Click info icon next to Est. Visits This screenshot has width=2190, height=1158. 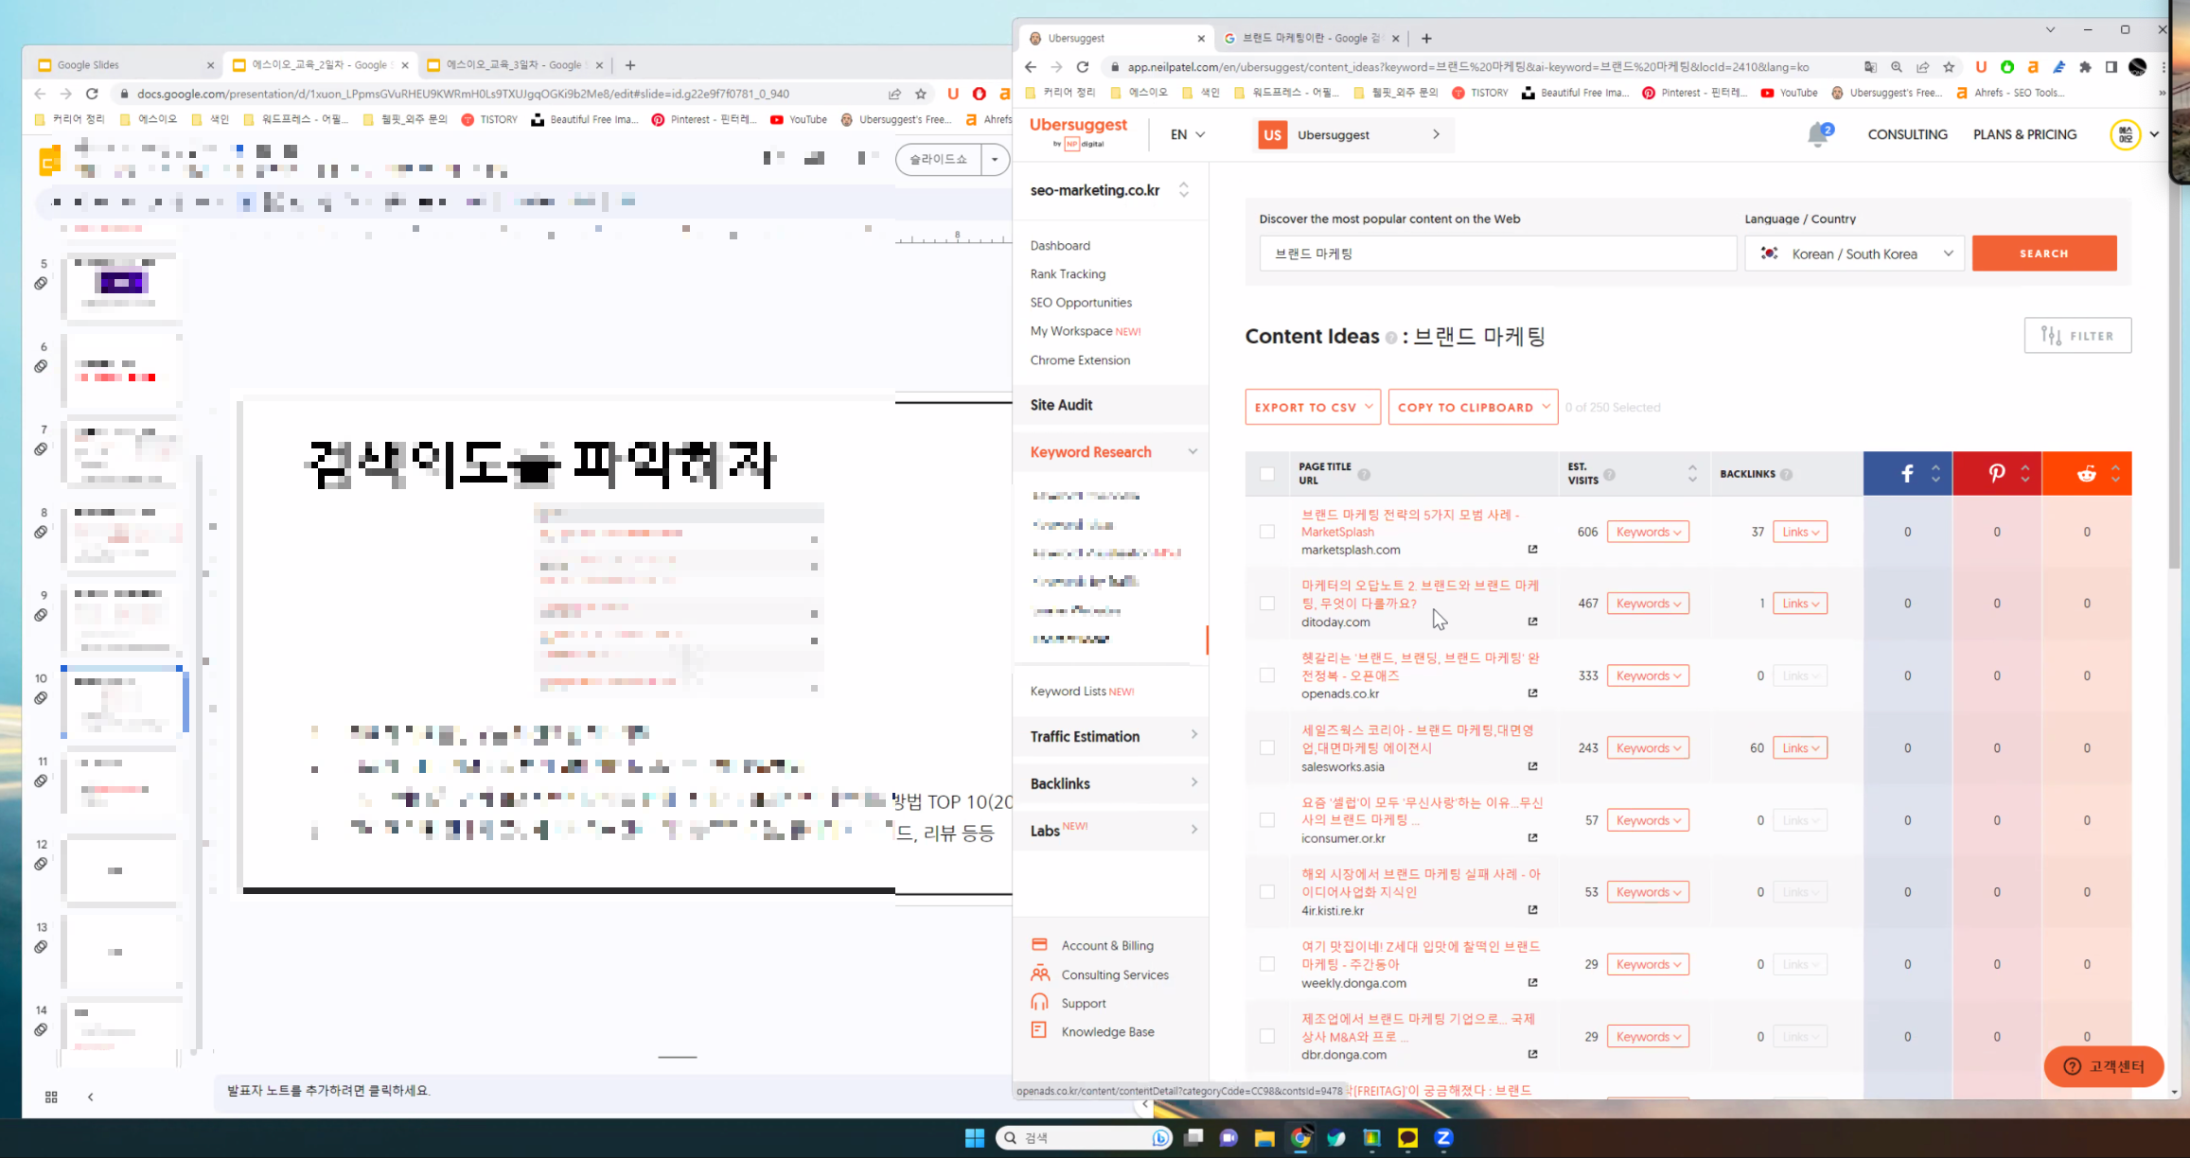[1609, 474]
